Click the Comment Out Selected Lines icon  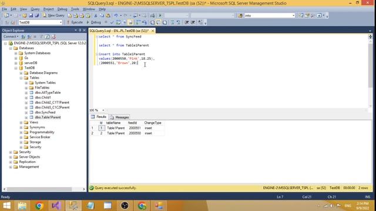click(172, 22)
